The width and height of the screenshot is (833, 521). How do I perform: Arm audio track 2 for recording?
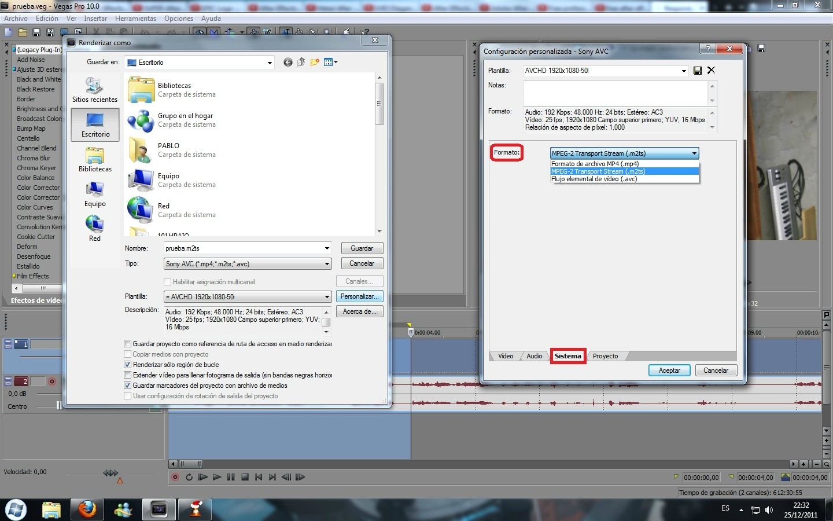tap(52, 381)
